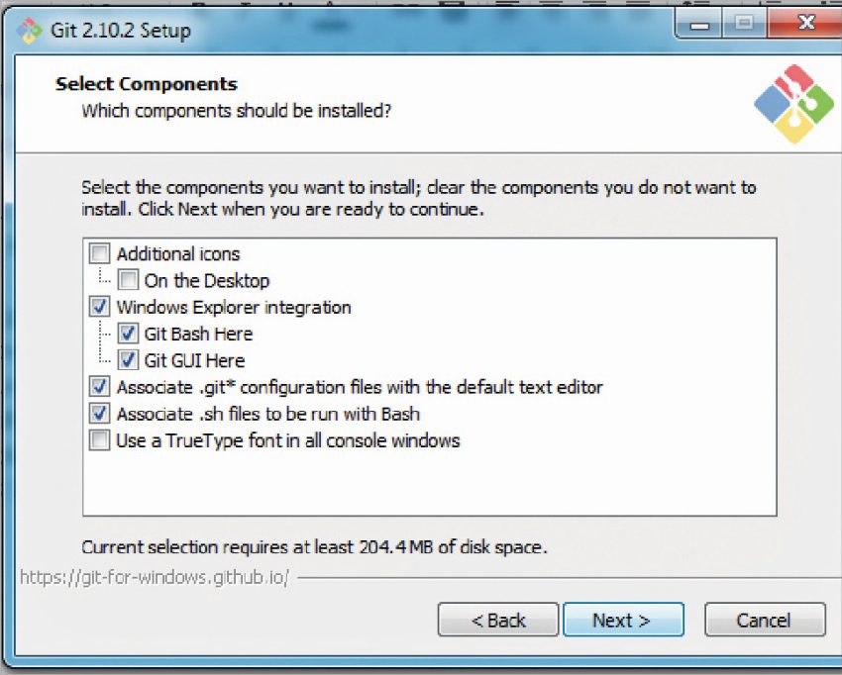Disable the "Git Bash Here" option
842x675 pixels.
(x=128, y=334)
